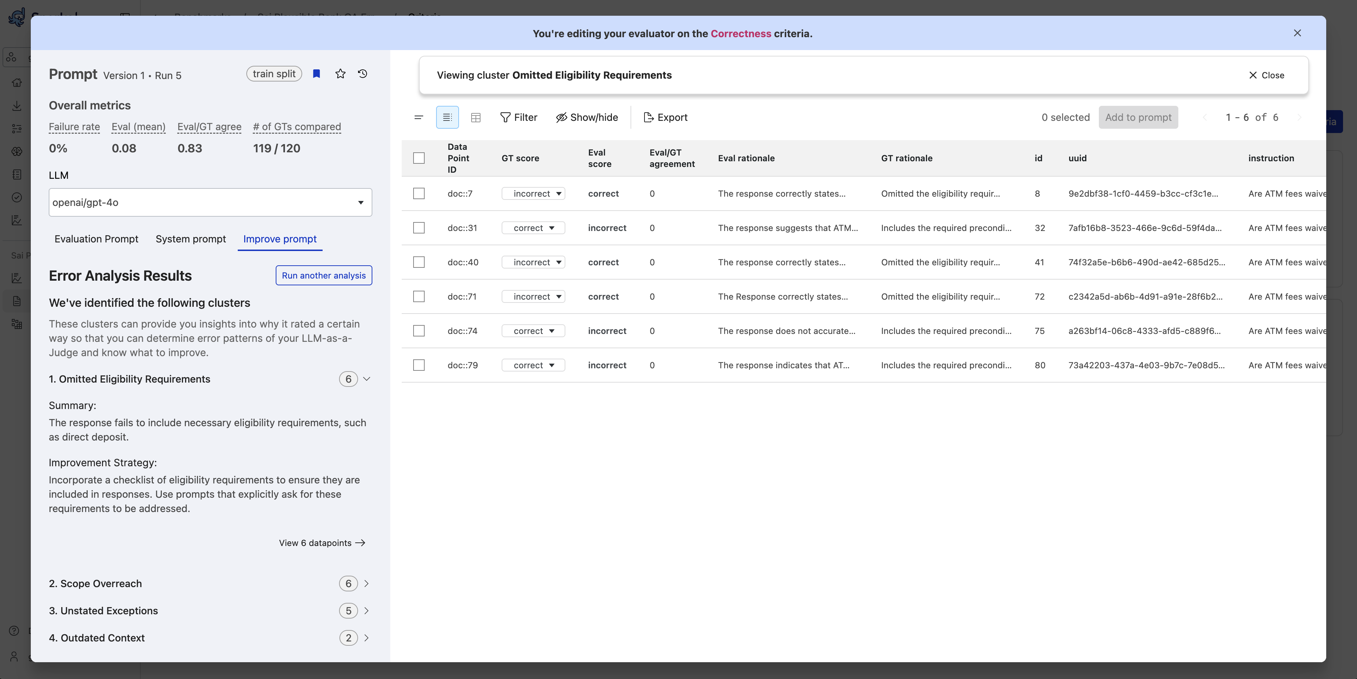Expand the Unstated Exceptions cluster

(367, 611)
